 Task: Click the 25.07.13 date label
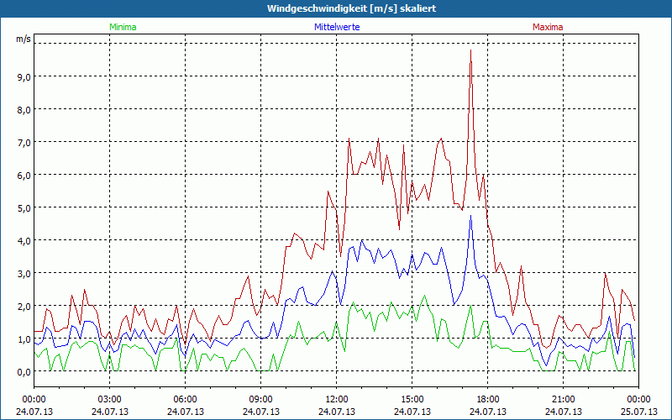coord(638,412)
